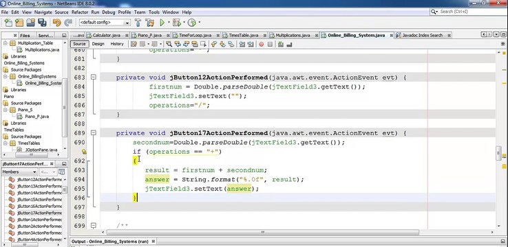Viewport: 508px width, 247px height.
Task: Click the Comment lines editor icon
Action: point(281,44)
